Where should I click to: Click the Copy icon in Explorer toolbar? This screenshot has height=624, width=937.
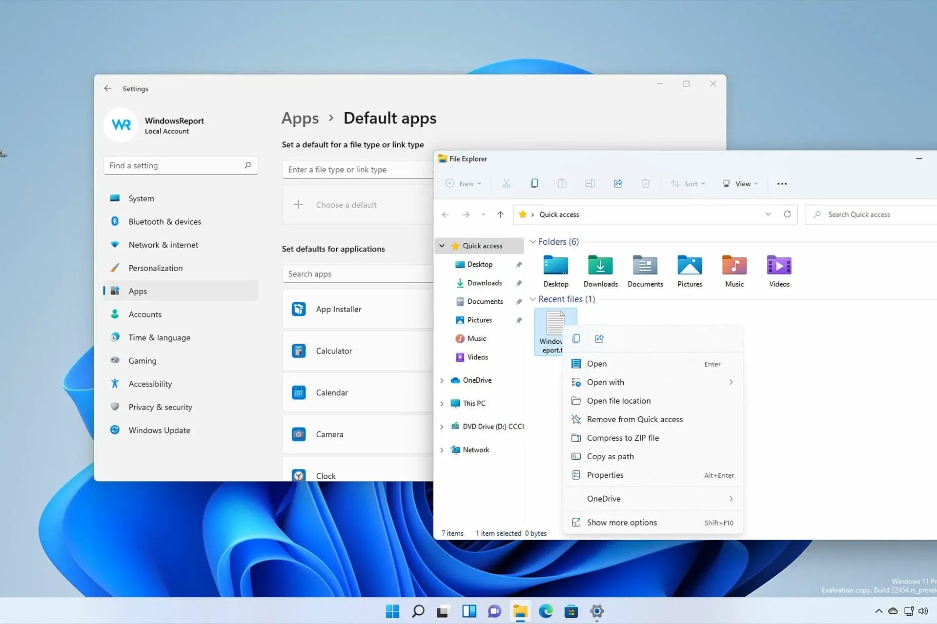click(534, 183)
